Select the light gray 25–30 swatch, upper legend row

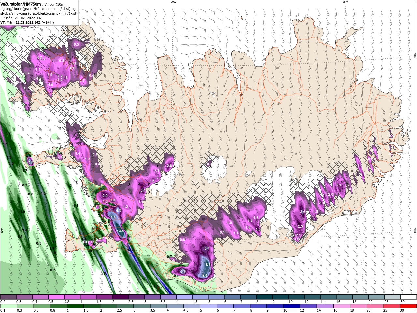click(393, 297)
